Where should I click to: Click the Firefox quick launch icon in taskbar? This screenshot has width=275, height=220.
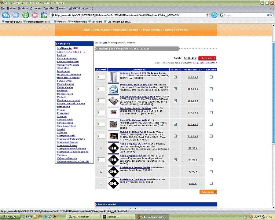click(55, 217)
